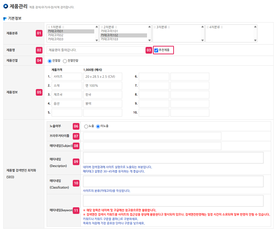Image resolution: width=277 pixels, height=232 pixels.
Task: Click the 1차분류 list scroll-up arrow
Action: [x=97, y=27]
